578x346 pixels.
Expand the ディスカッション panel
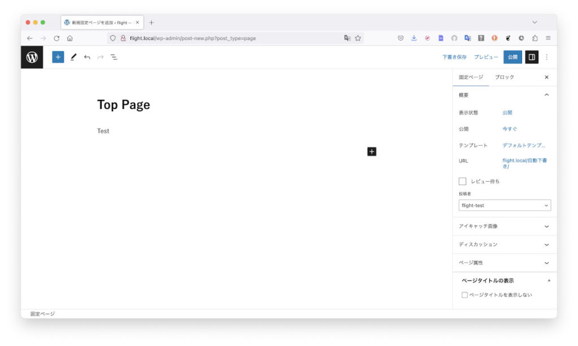(505, 244)
